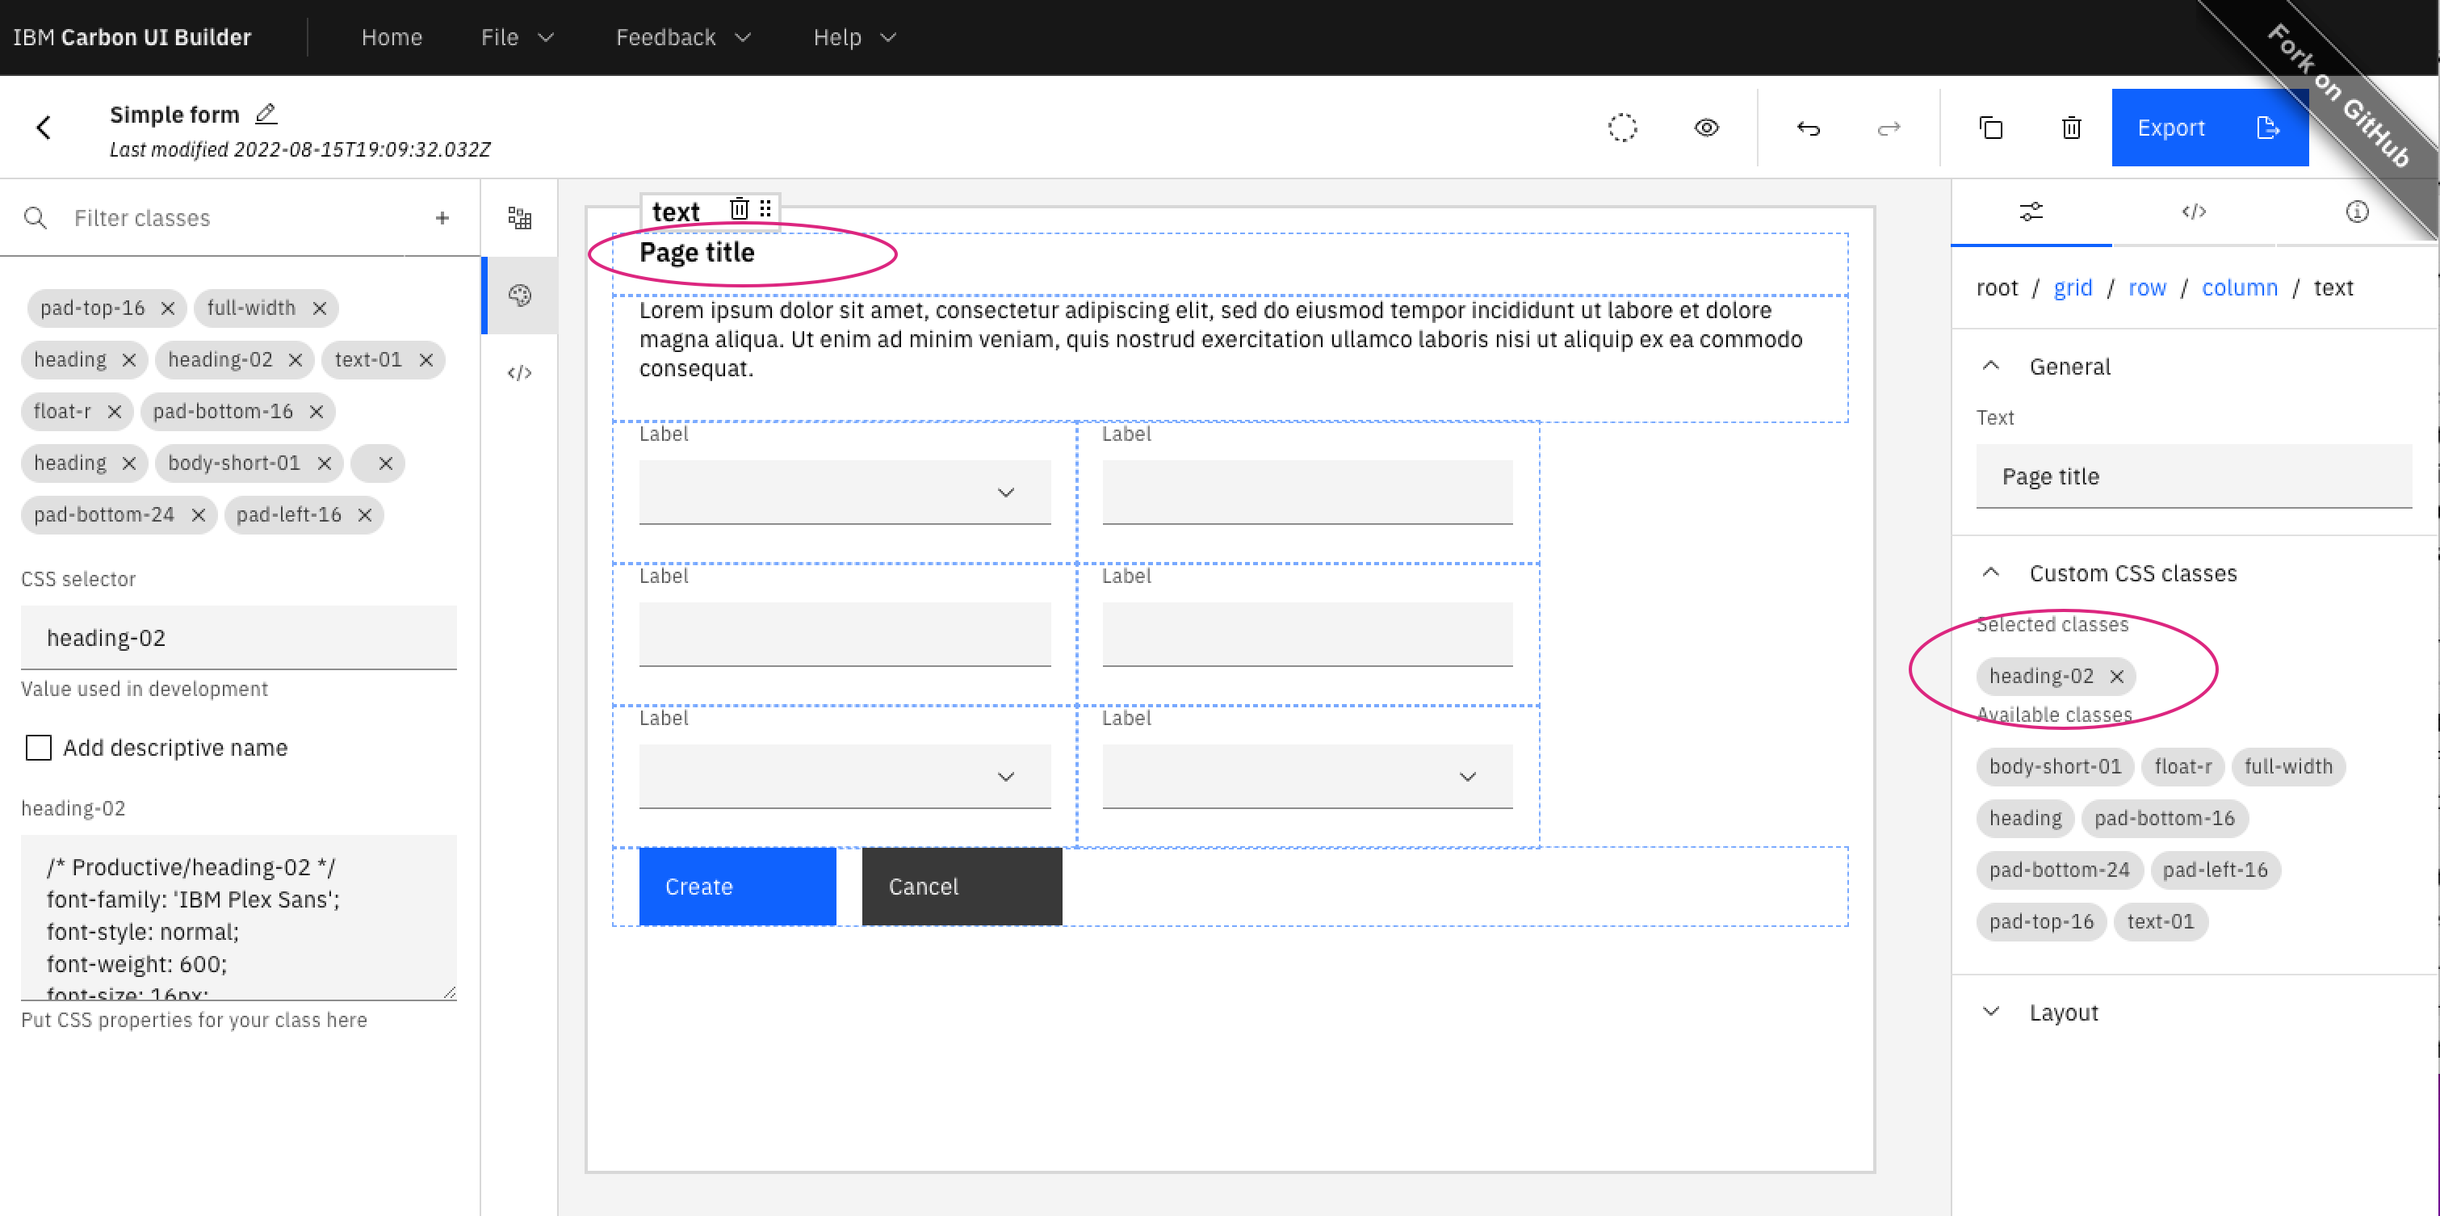
Task: Click the Filter classes search field
Action: pyautogui.click(x=237, y=218)
